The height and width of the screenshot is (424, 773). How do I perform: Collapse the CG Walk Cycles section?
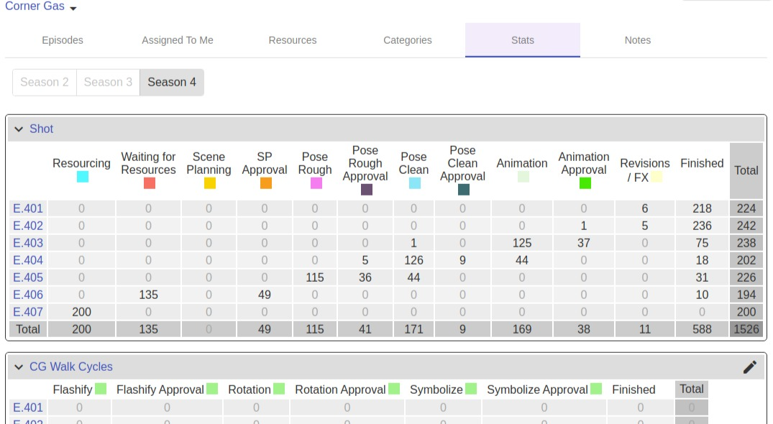(19, 367)
